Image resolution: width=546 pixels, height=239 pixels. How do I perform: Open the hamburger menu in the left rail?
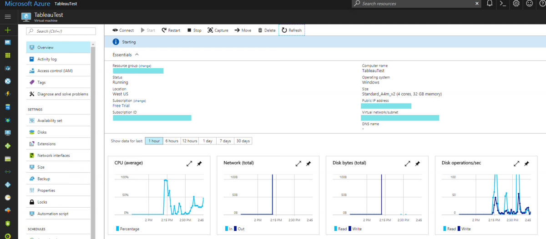pyautogui.click(x=8, y=16)
